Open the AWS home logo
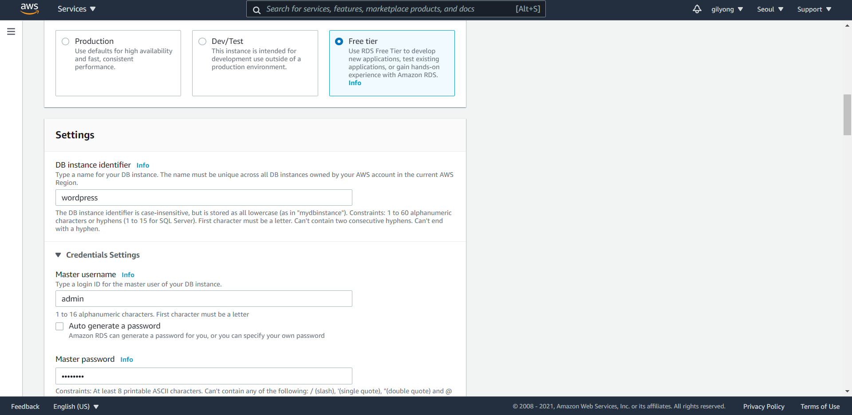The width and height of the screenshot is (852, 415). coord(30,9)
